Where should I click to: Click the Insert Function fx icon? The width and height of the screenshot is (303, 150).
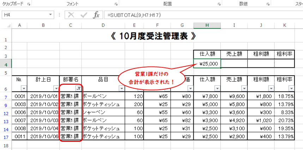click(96, 15)
